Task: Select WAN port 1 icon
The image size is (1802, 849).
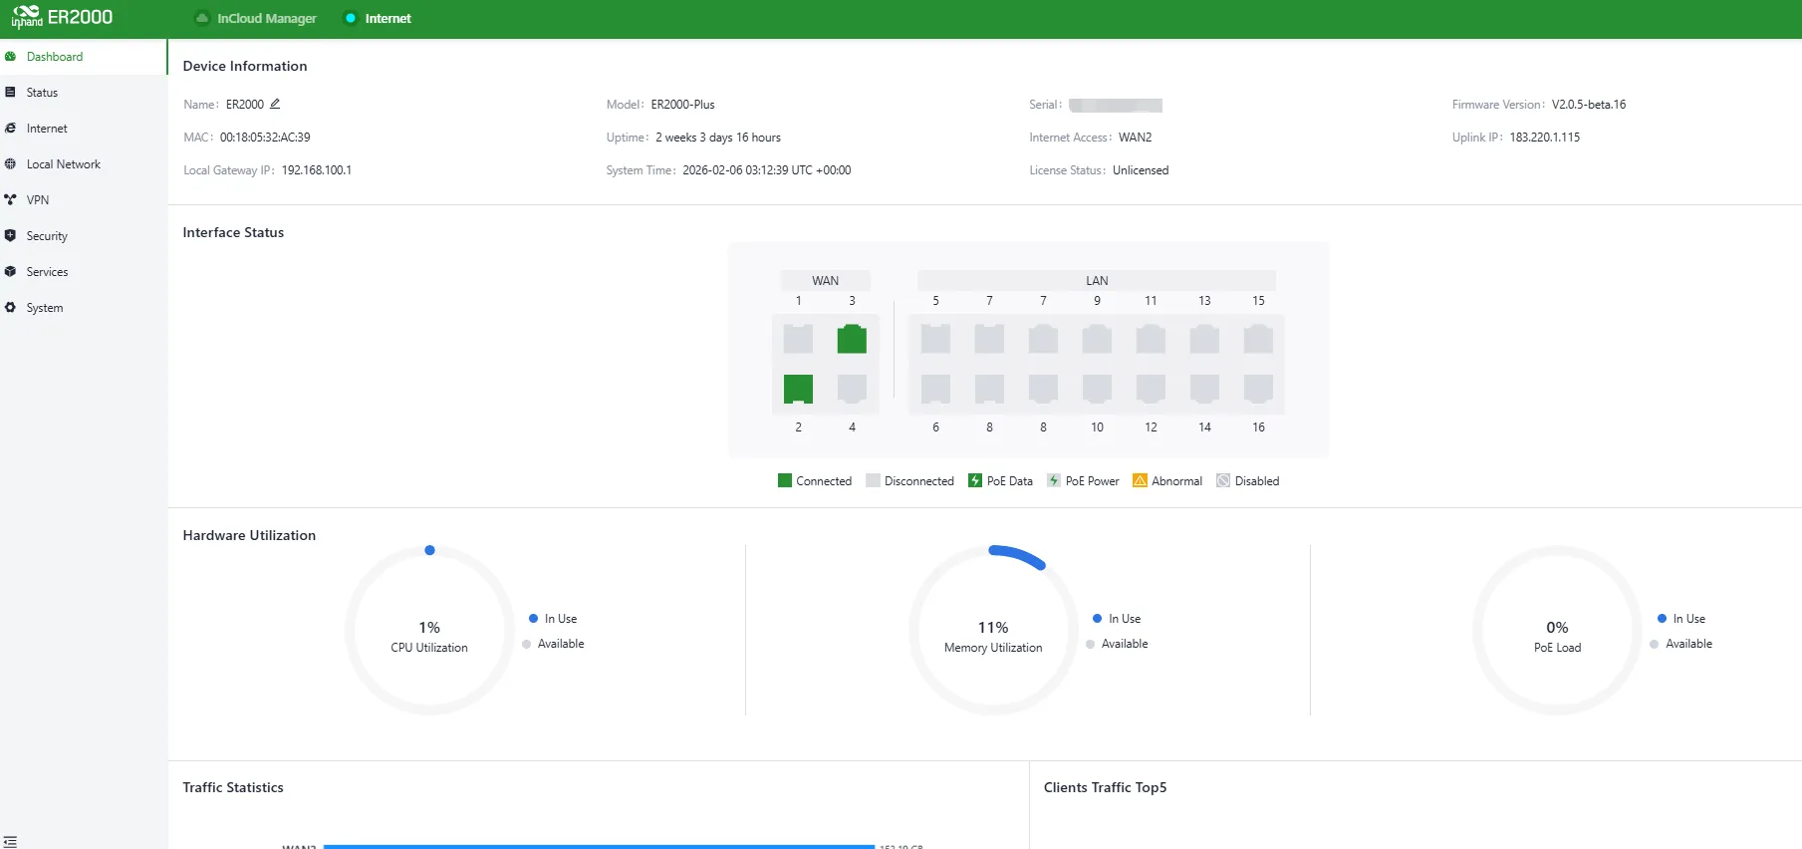Action: click(x=798, y=339)
